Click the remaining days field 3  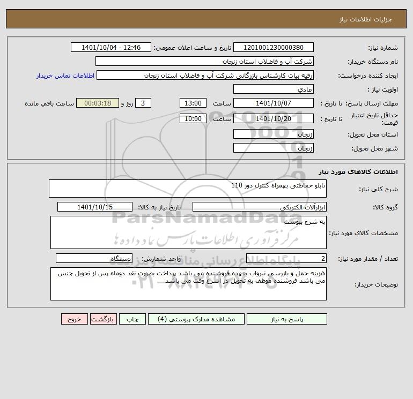tap(143, 103)
